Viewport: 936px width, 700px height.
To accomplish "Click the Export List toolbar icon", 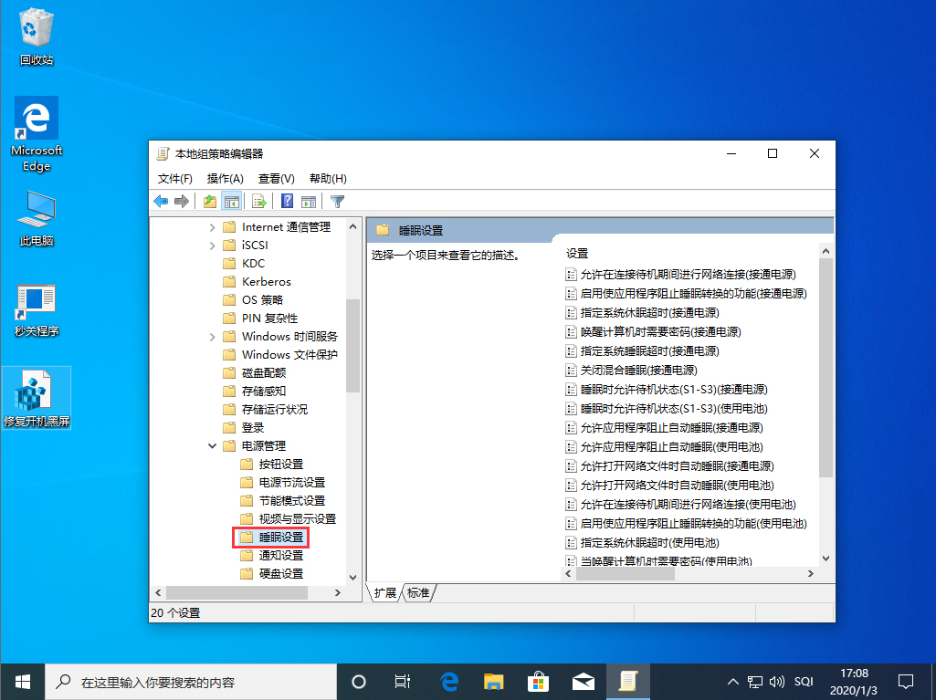I will [258, 201].
